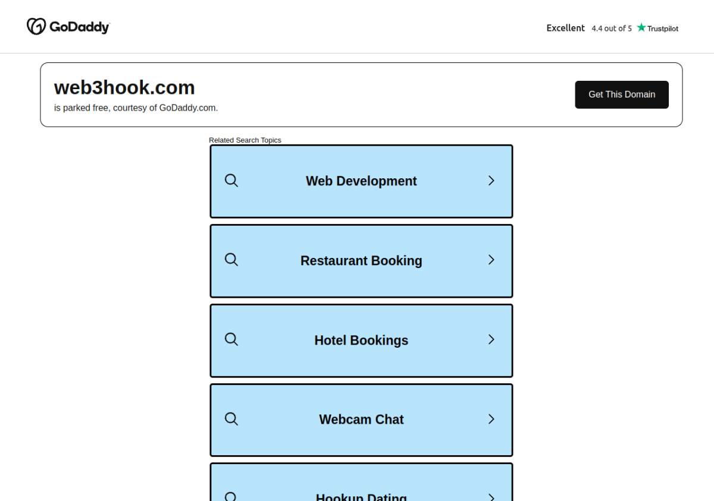Choose the Hotel Bookings topic
The height and width of the screenshot is (501, 714).
(361, 341)
